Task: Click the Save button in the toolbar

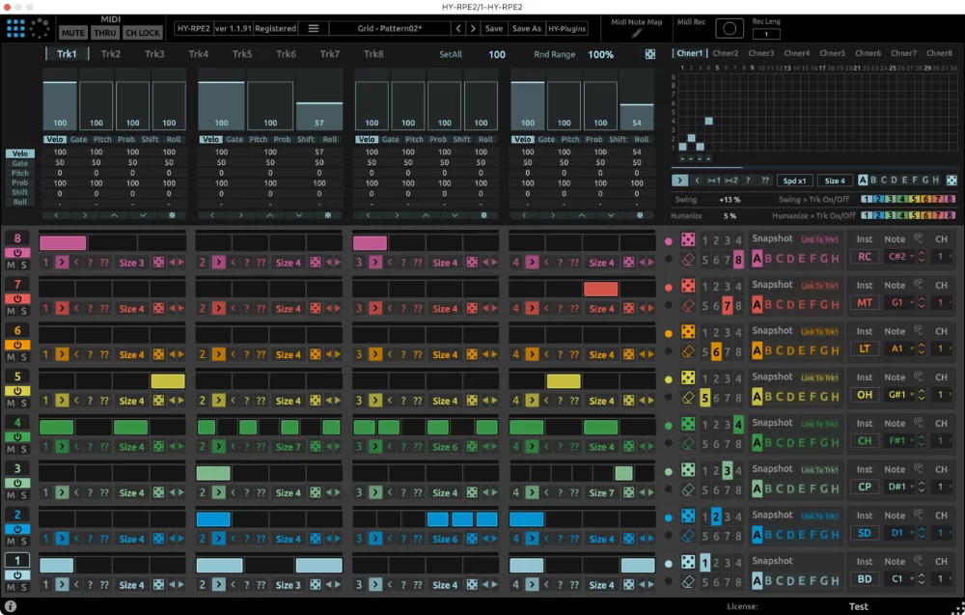Action: 493,28
